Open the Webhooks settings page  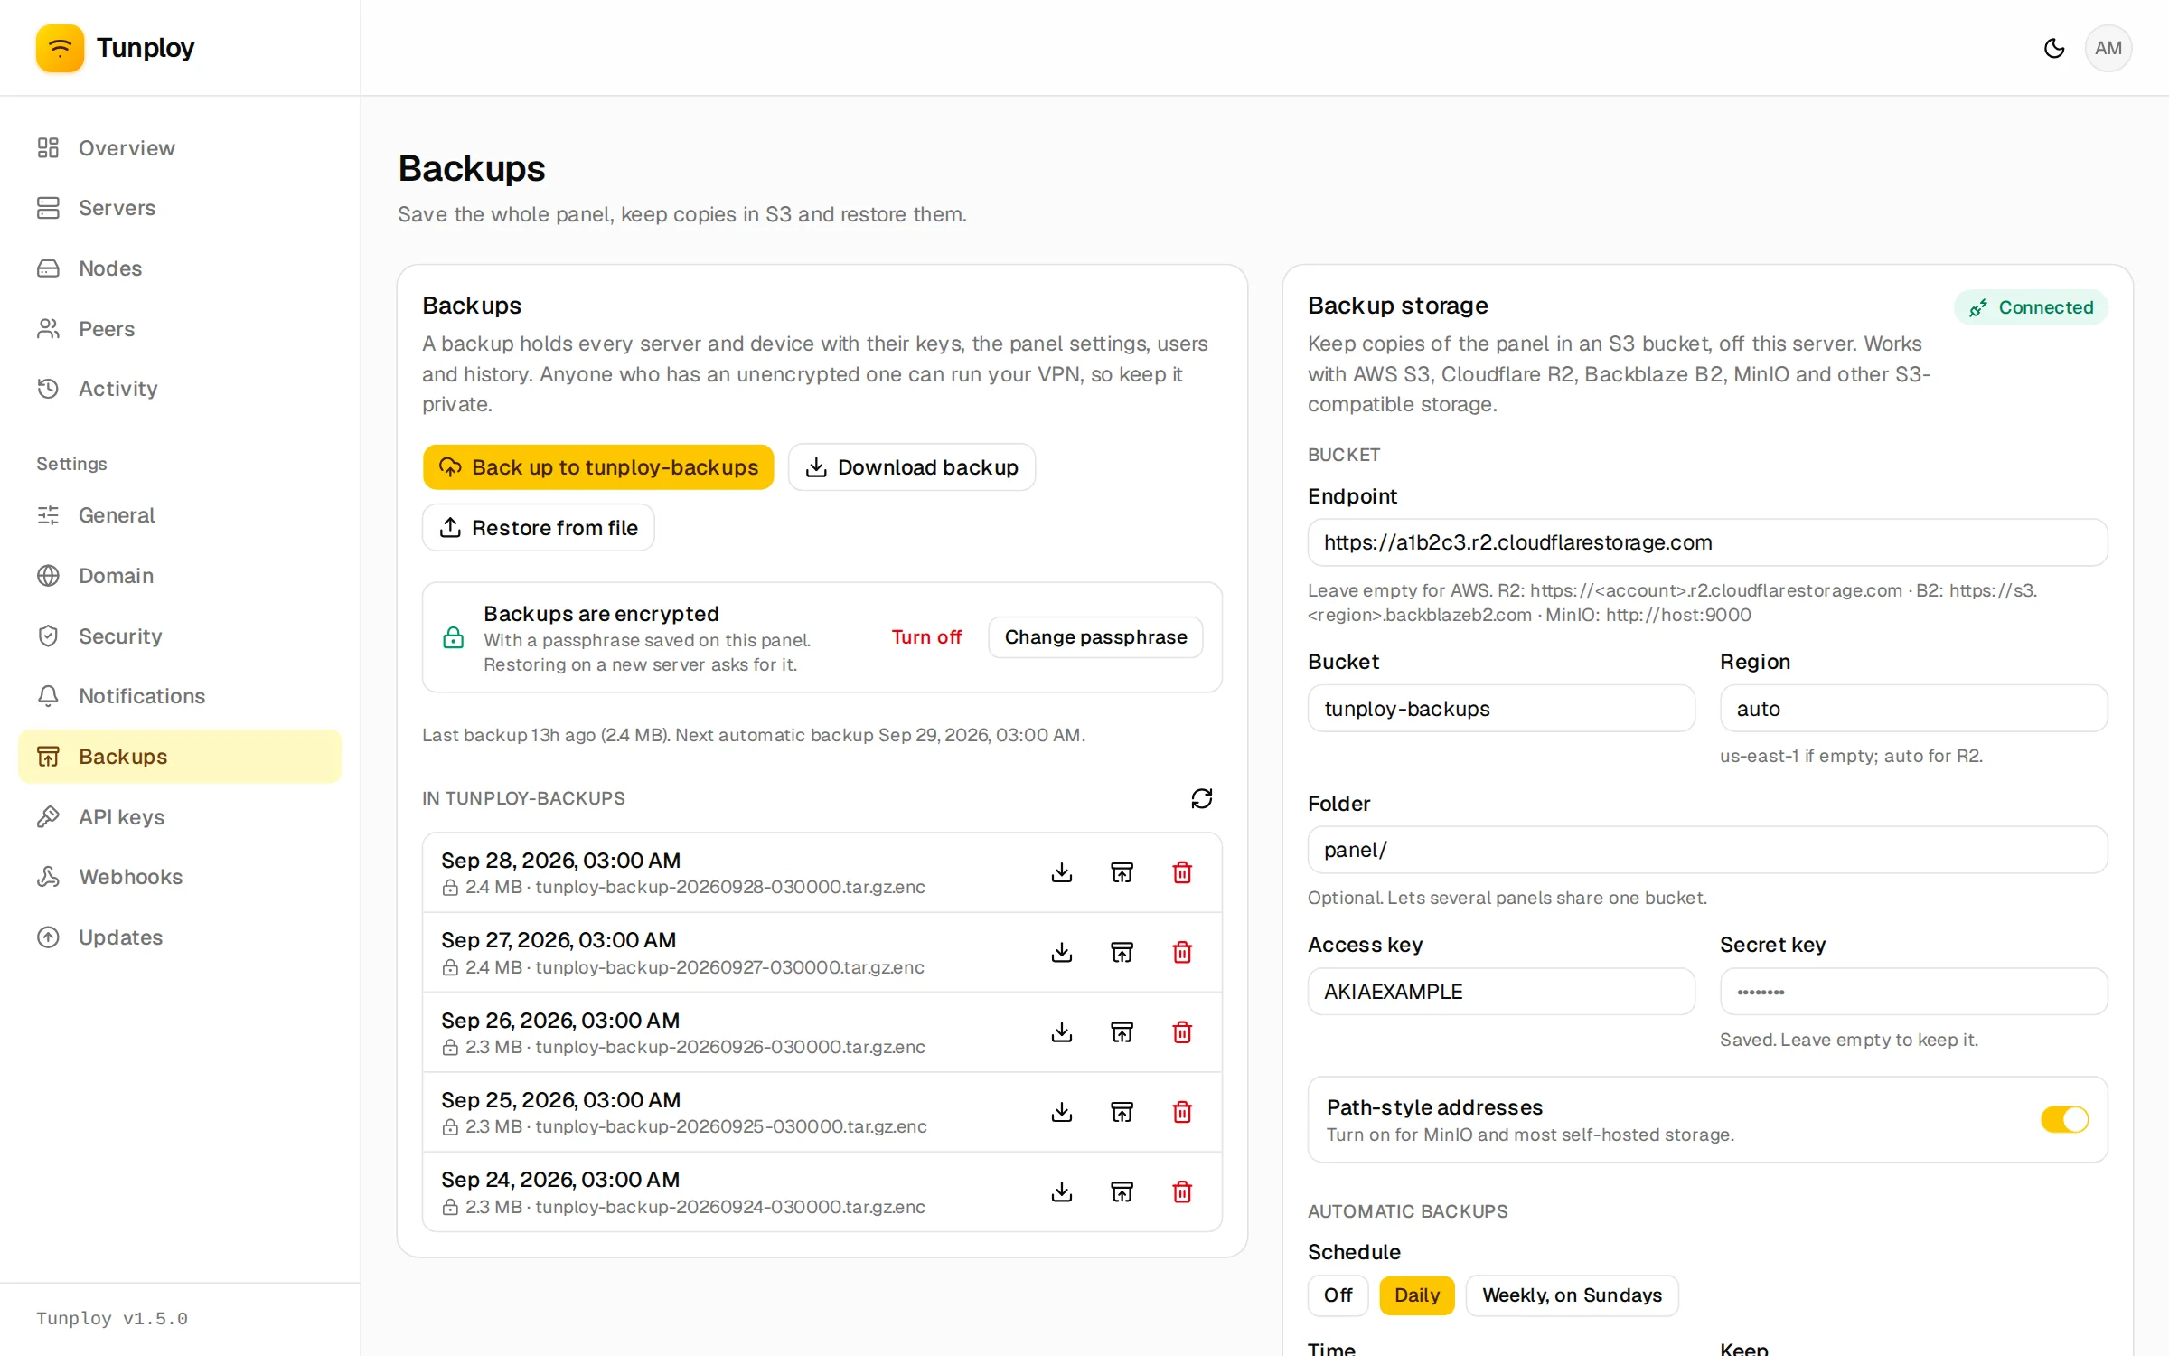point(180,877)
